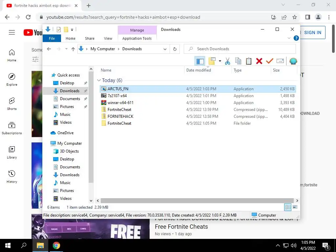Open the Share ribbon tab

tap(90, 38)
